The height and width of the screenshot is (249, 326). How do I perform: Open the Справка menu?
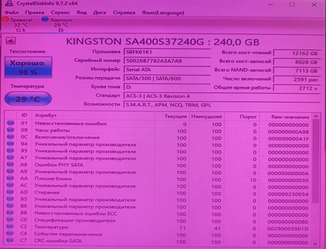coord(124,13)
